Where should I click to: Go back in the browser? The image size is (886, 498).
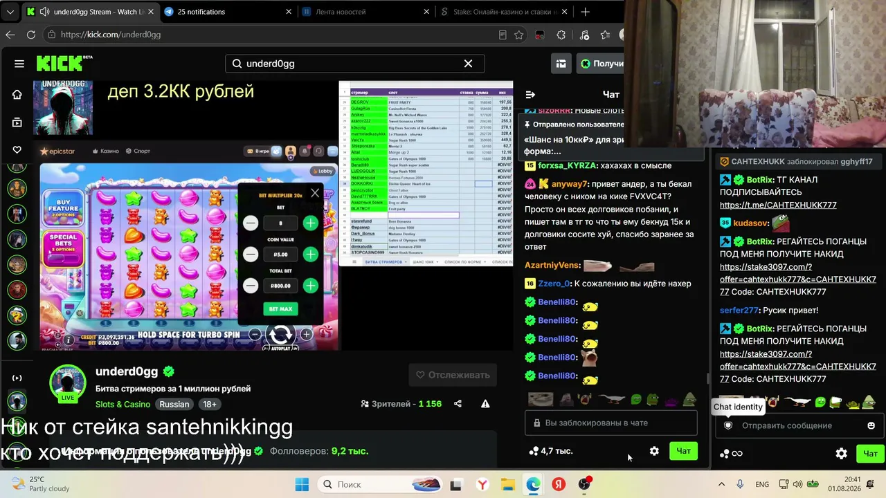tap(10, 35)
